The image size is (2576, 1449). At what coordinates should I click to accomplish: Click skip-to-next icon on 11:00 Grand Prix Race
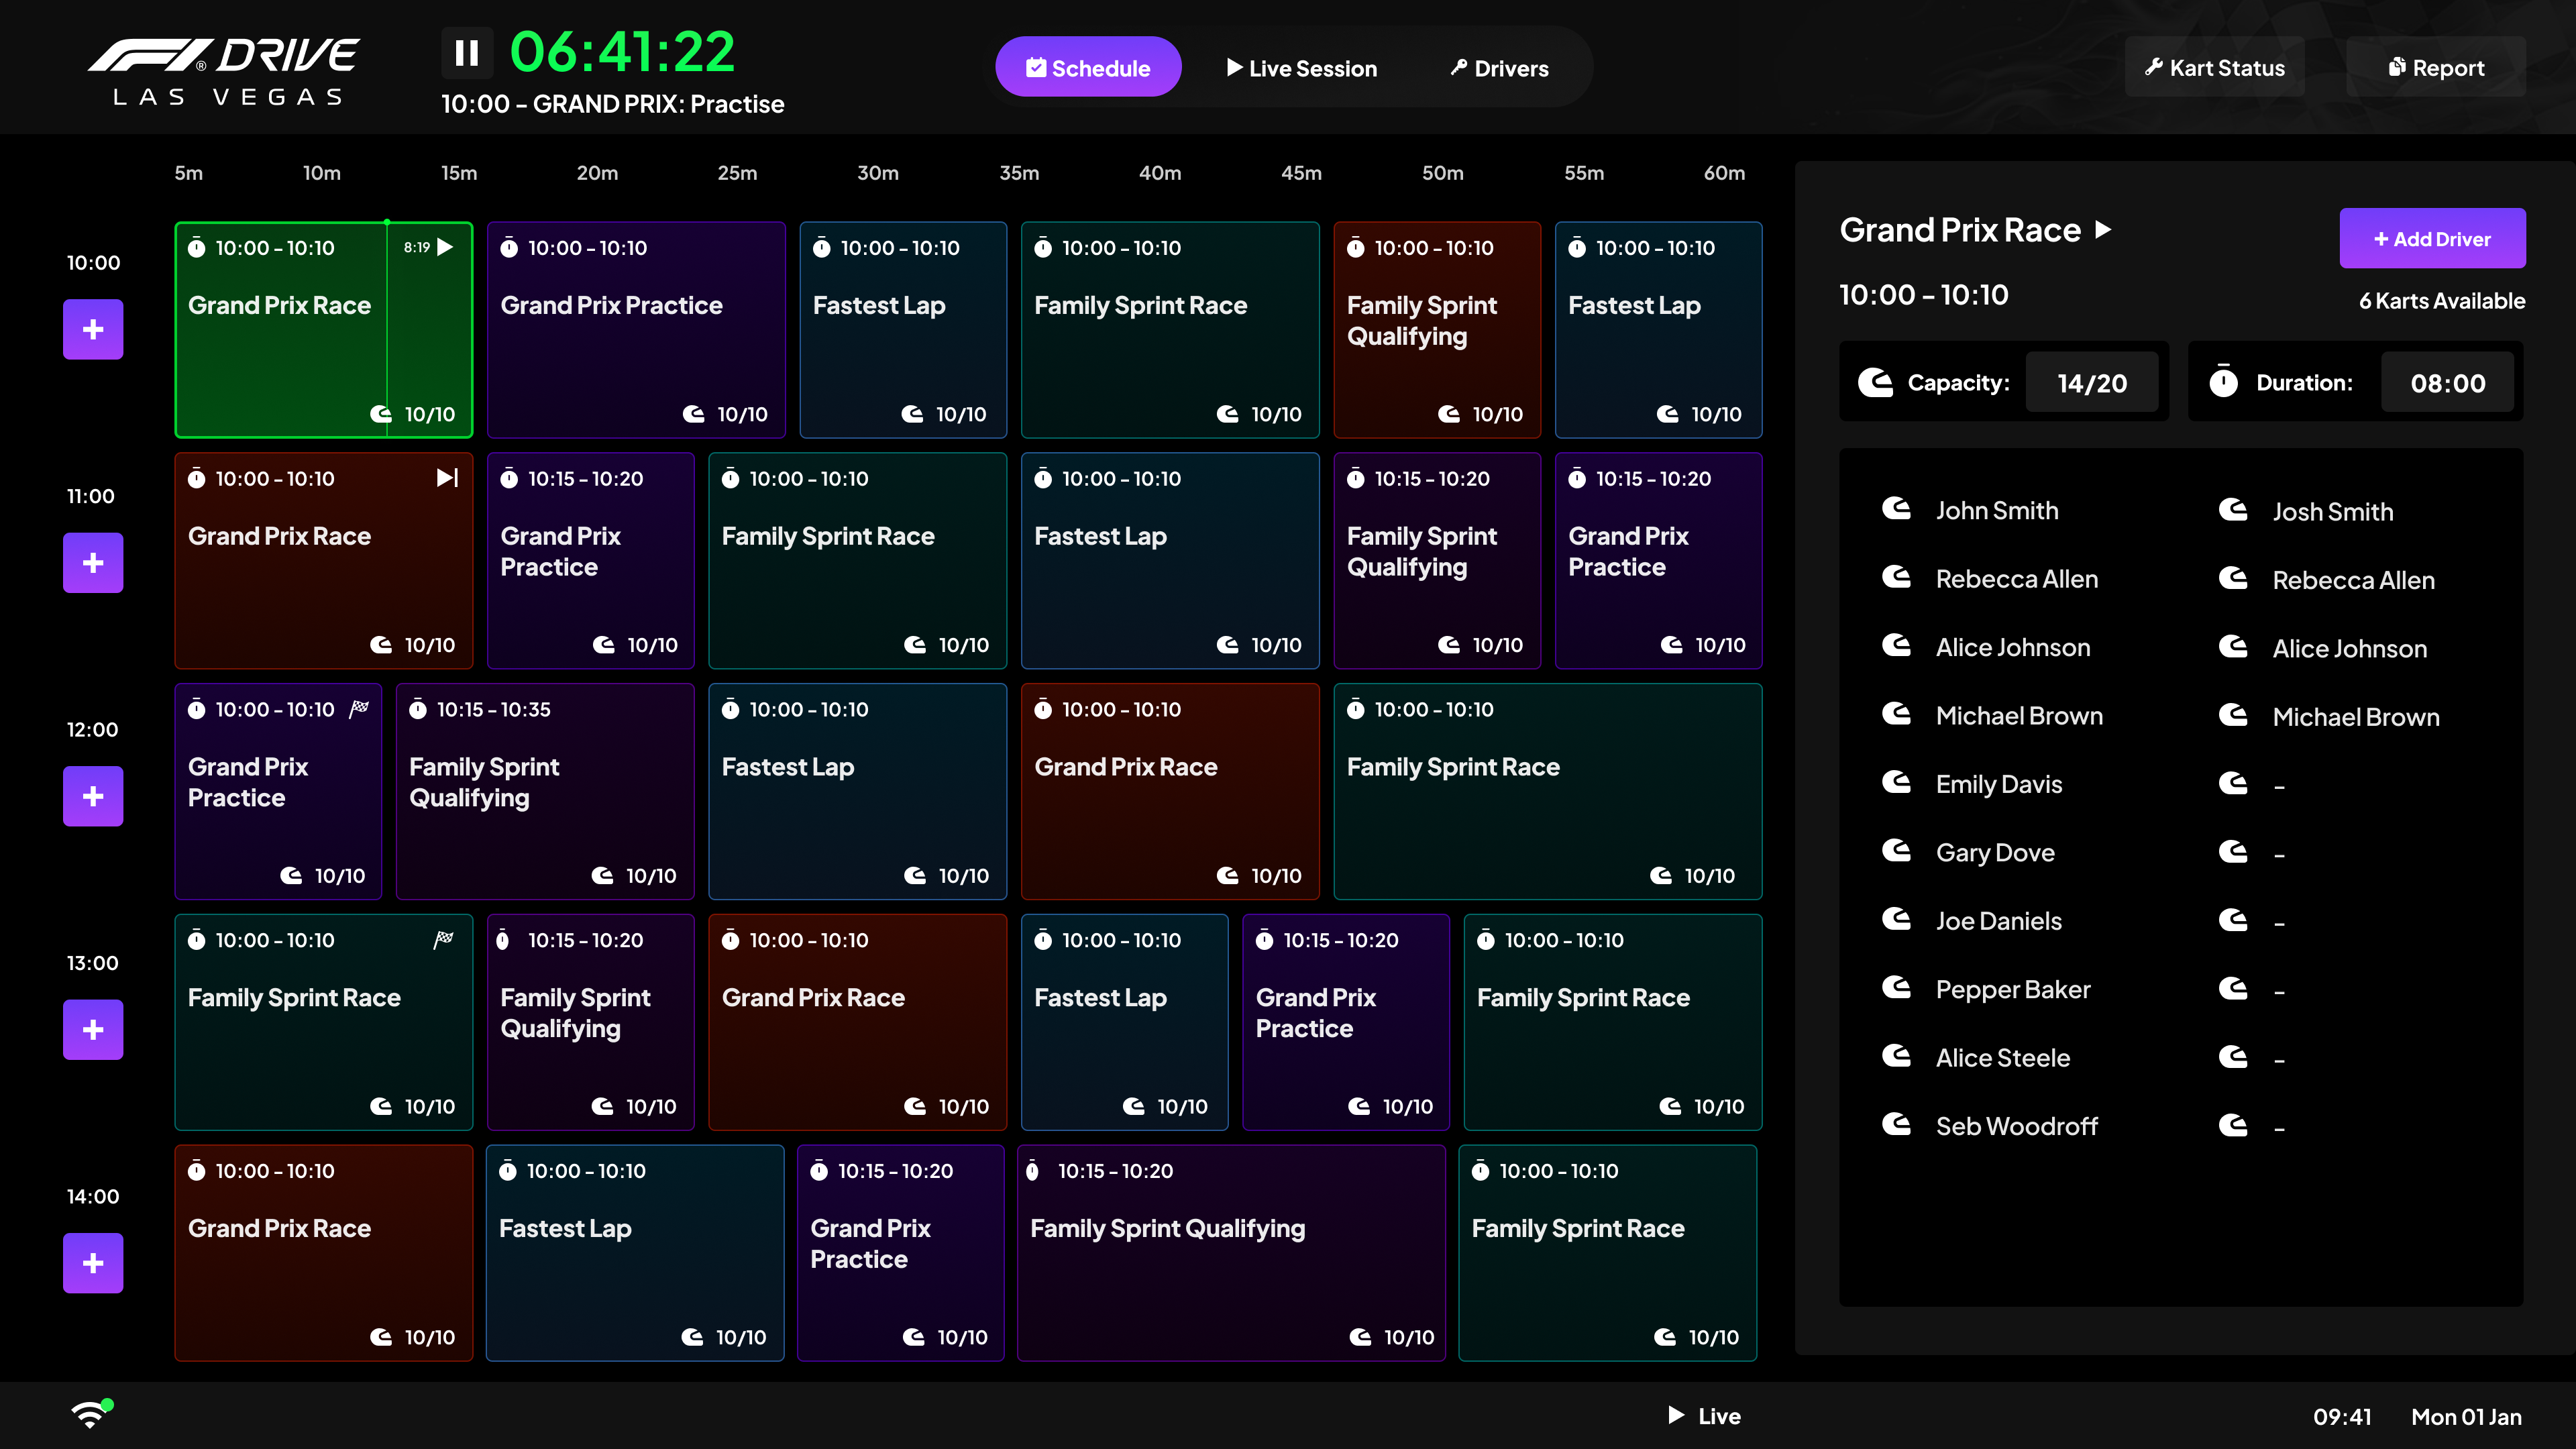[x=447, y=478]
